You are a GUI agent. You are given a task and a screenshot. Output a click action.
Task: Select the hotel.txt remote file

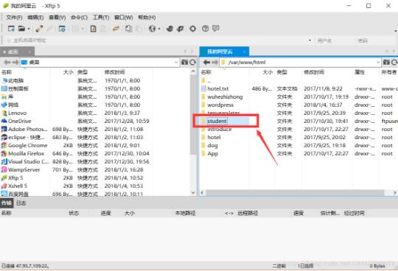[x=217, y=88]
